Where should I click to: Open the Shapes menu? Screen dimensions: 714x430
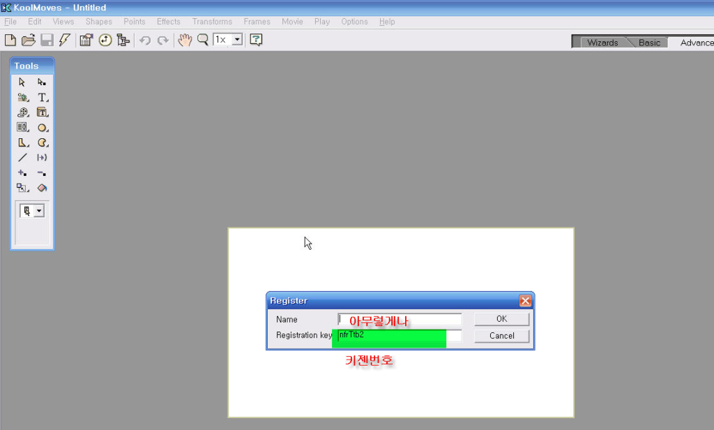coord(99,22)
